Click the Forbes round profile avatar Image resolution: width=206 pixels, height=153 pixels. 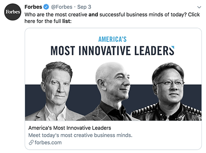[x=13, y=12]
